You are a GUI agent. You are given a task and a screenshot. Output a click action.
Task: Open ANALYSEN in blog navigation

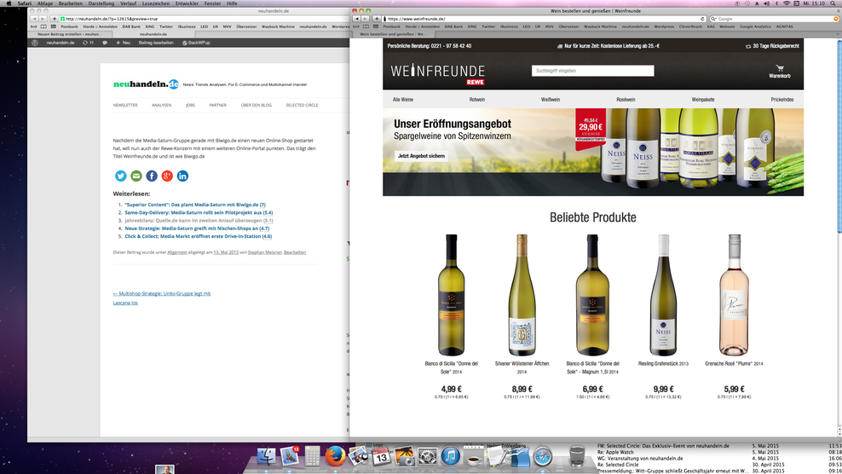click(x=161, y=106)
